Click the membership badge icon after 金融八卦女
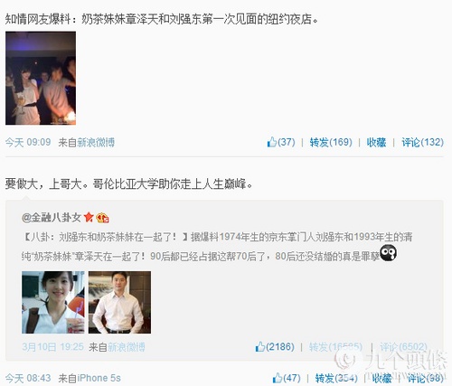This screenshot has width=452, height=386. [x=102, y=218]
